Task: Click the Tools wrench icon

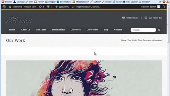Action: (114, 2)
